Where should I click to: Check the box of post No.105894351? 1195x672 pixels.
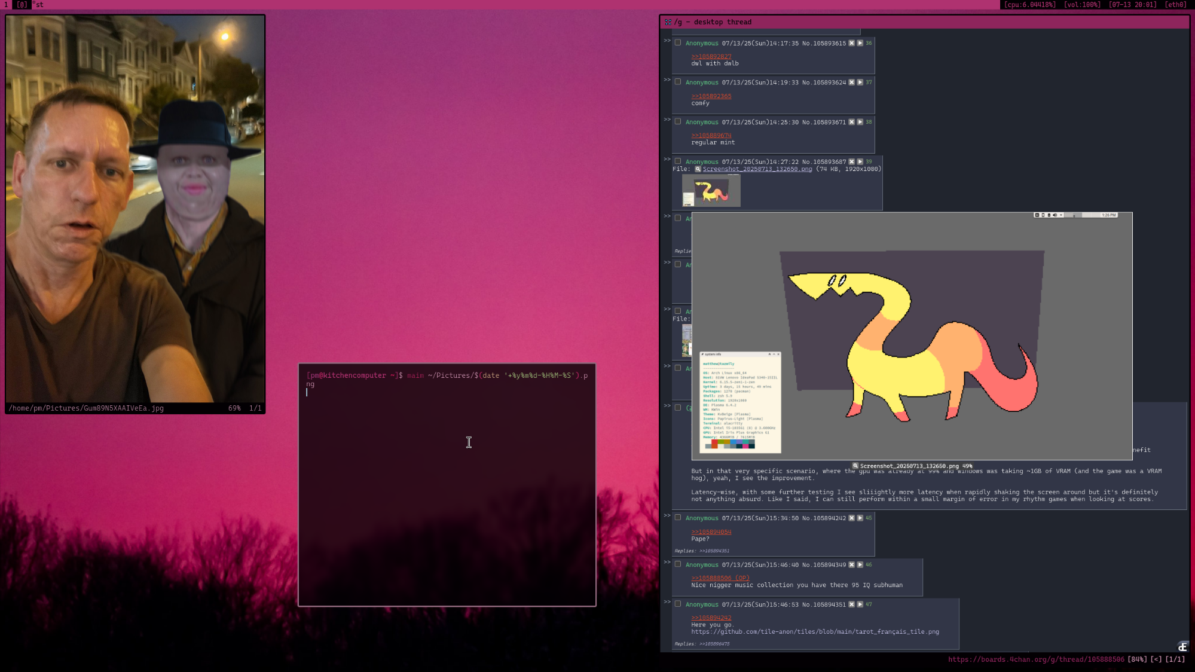[x=678, y=604]
